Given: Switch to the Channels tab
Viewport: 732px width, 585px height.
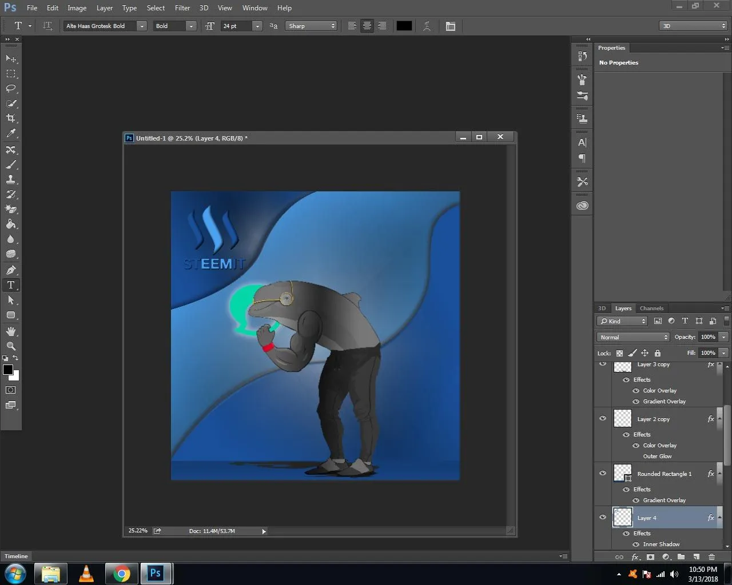Looking at the screenshot, I should pyautogui.click(x=651, y=308).
